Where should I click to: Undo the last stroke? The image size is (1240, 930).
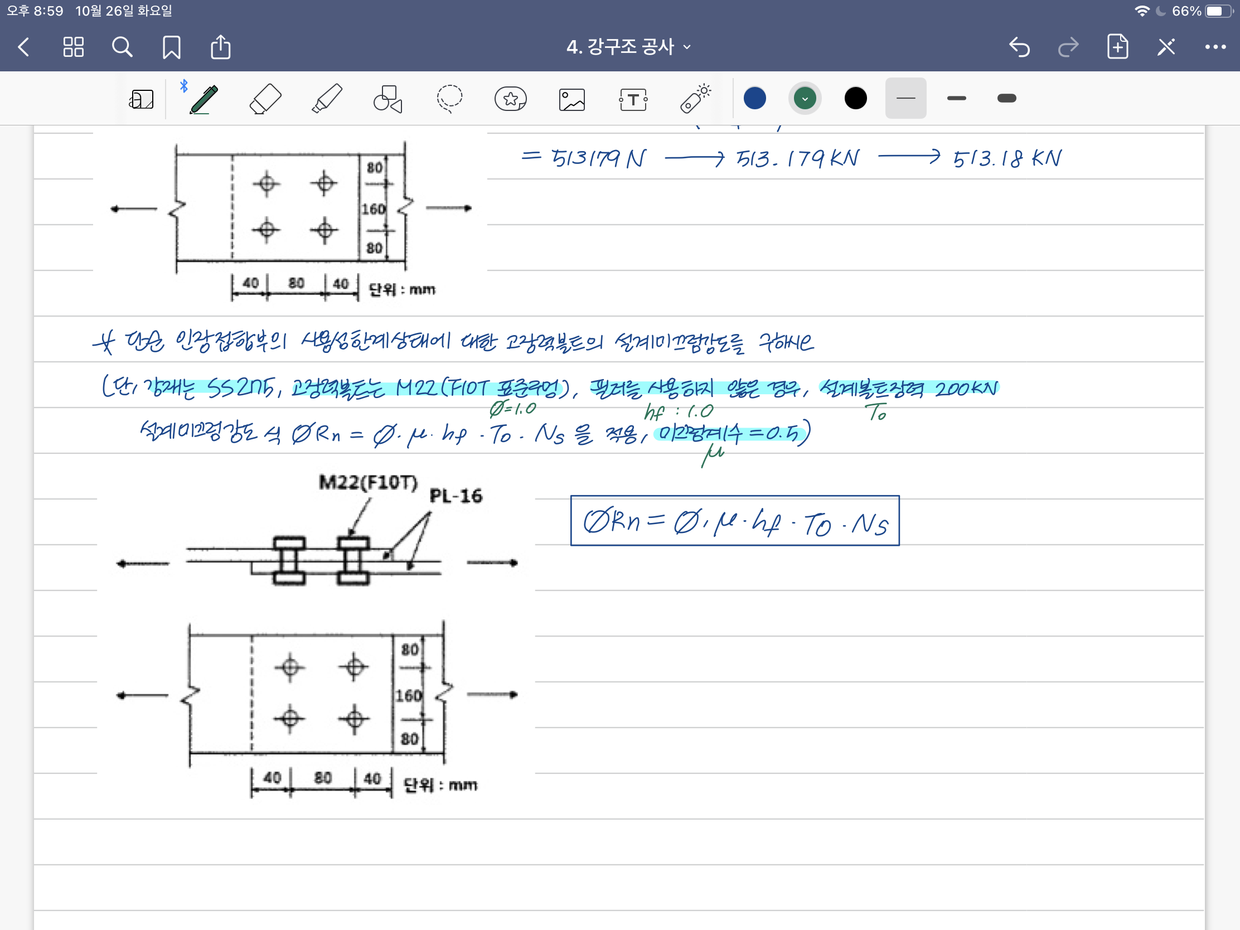coord(1019,47)
